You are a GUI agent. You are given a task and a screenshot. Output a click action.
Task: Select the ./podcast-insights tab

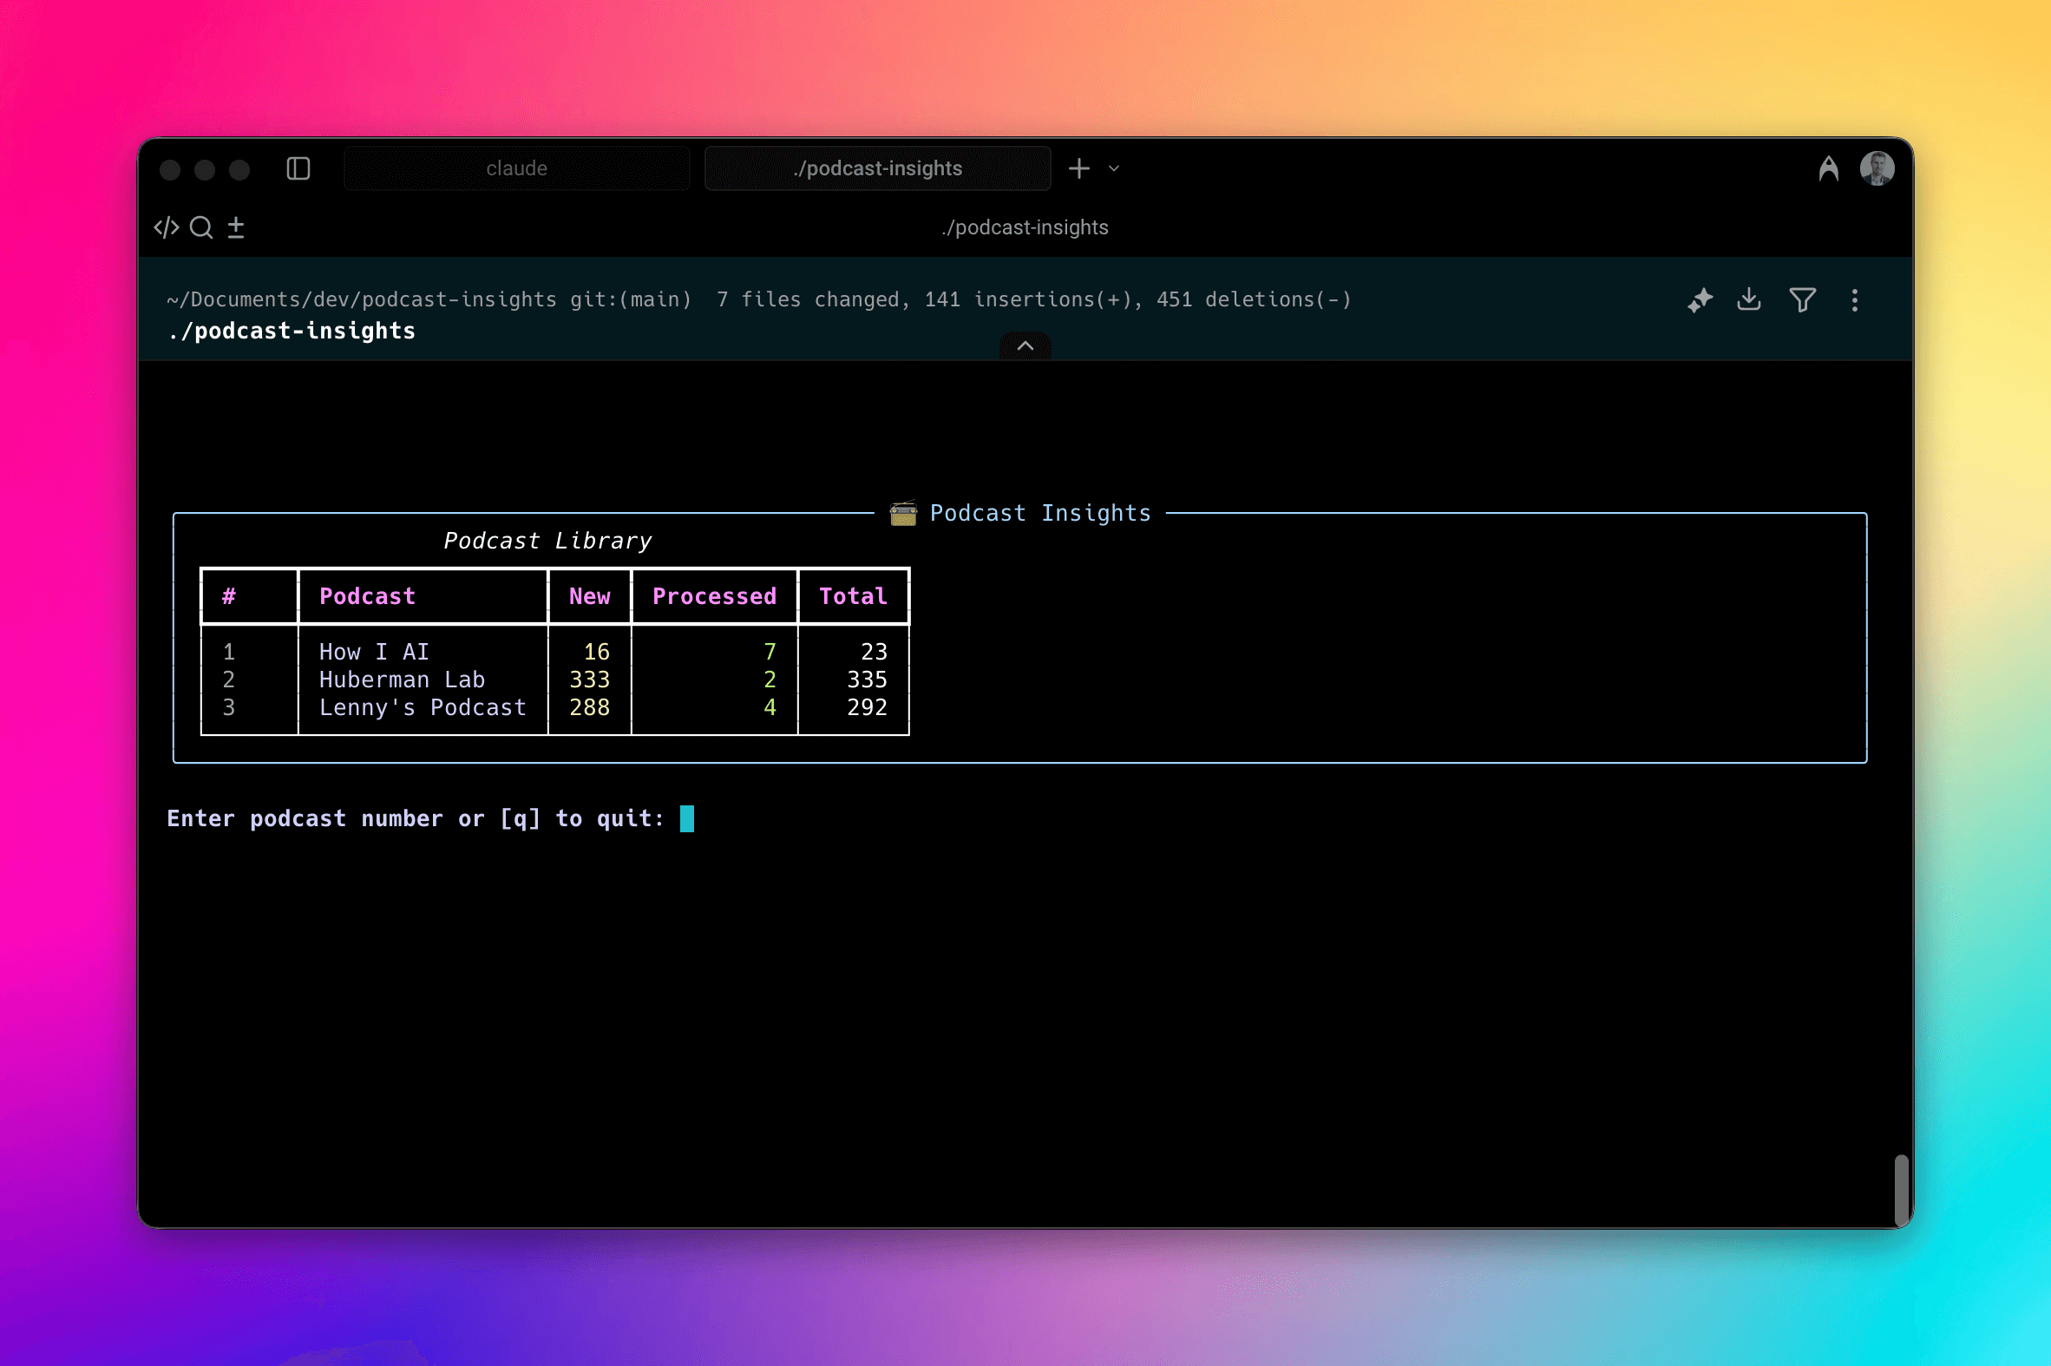coord(877,168)
